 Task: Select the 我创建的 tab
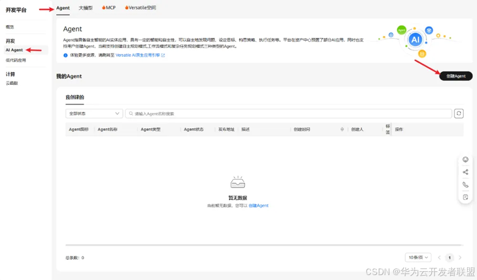pyautogui.click(x=75, y=97)
